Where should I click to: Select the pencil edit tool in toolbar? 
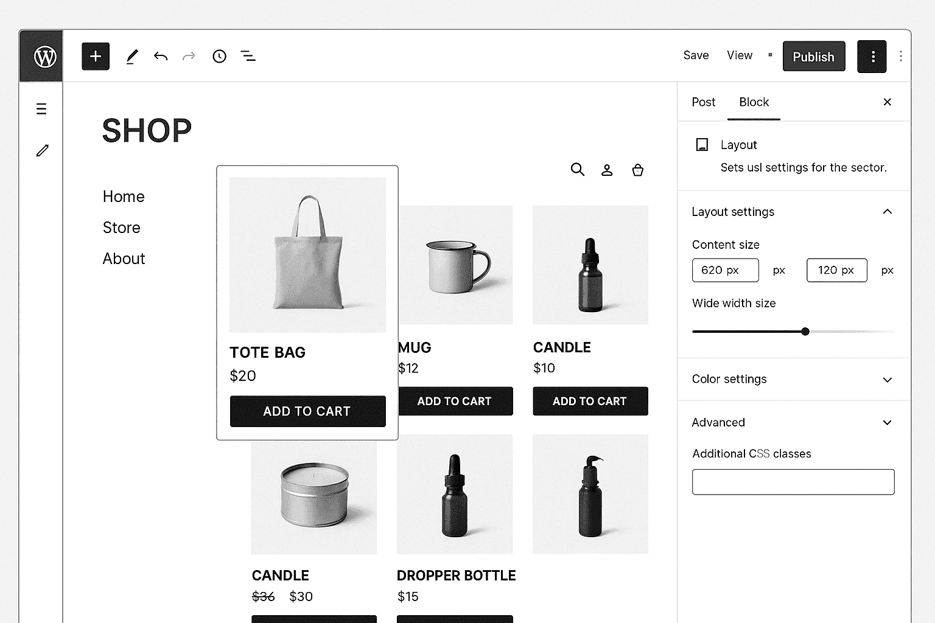click(x=132, y=57)
